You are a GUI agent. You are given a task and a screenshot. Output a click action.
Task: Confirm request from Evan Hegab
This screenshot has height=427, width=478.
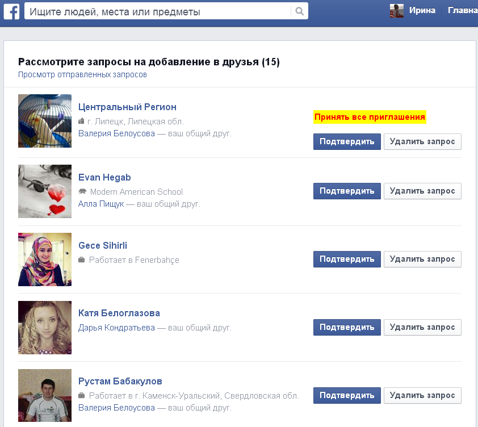point(347,191)
